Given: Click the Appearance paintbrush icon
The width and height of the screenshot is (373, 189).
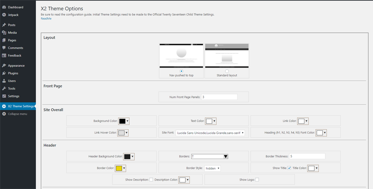Looking at the screenshot, I should [x=4, y=65].
